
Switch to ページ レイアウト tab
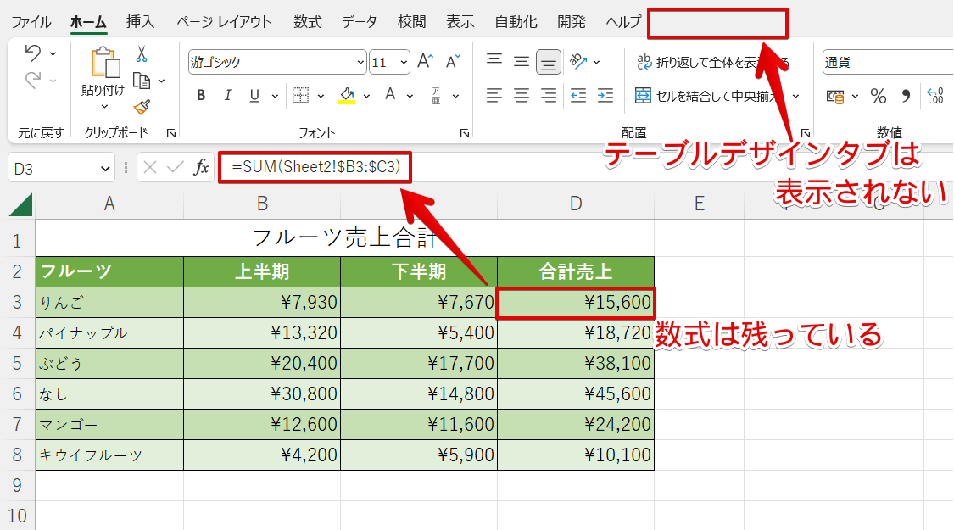224,22
